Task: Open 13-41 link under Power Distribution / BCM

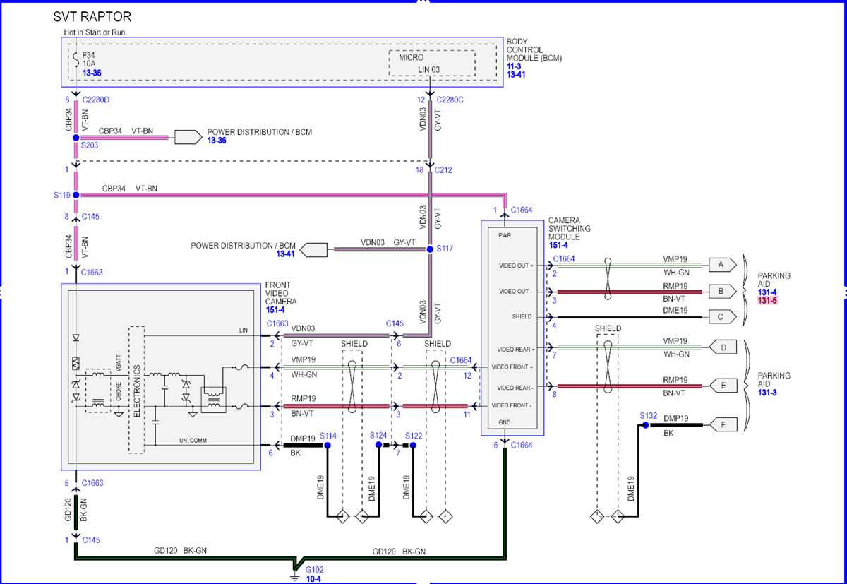Action: 285,254
